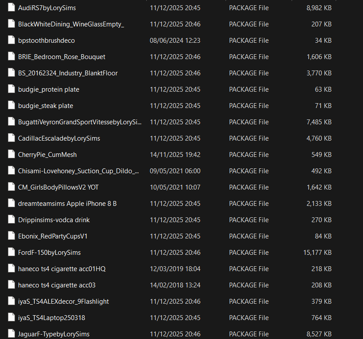Select the iyaS_TS4ALEXdecor_9Flashlight file name
363x339 pixels.
coord(63,302)
